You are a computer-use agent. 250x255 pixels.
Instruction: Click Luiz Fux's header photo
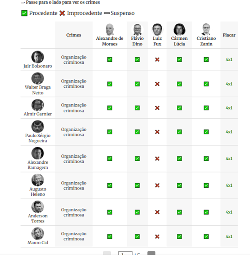[x=157, y=29]
